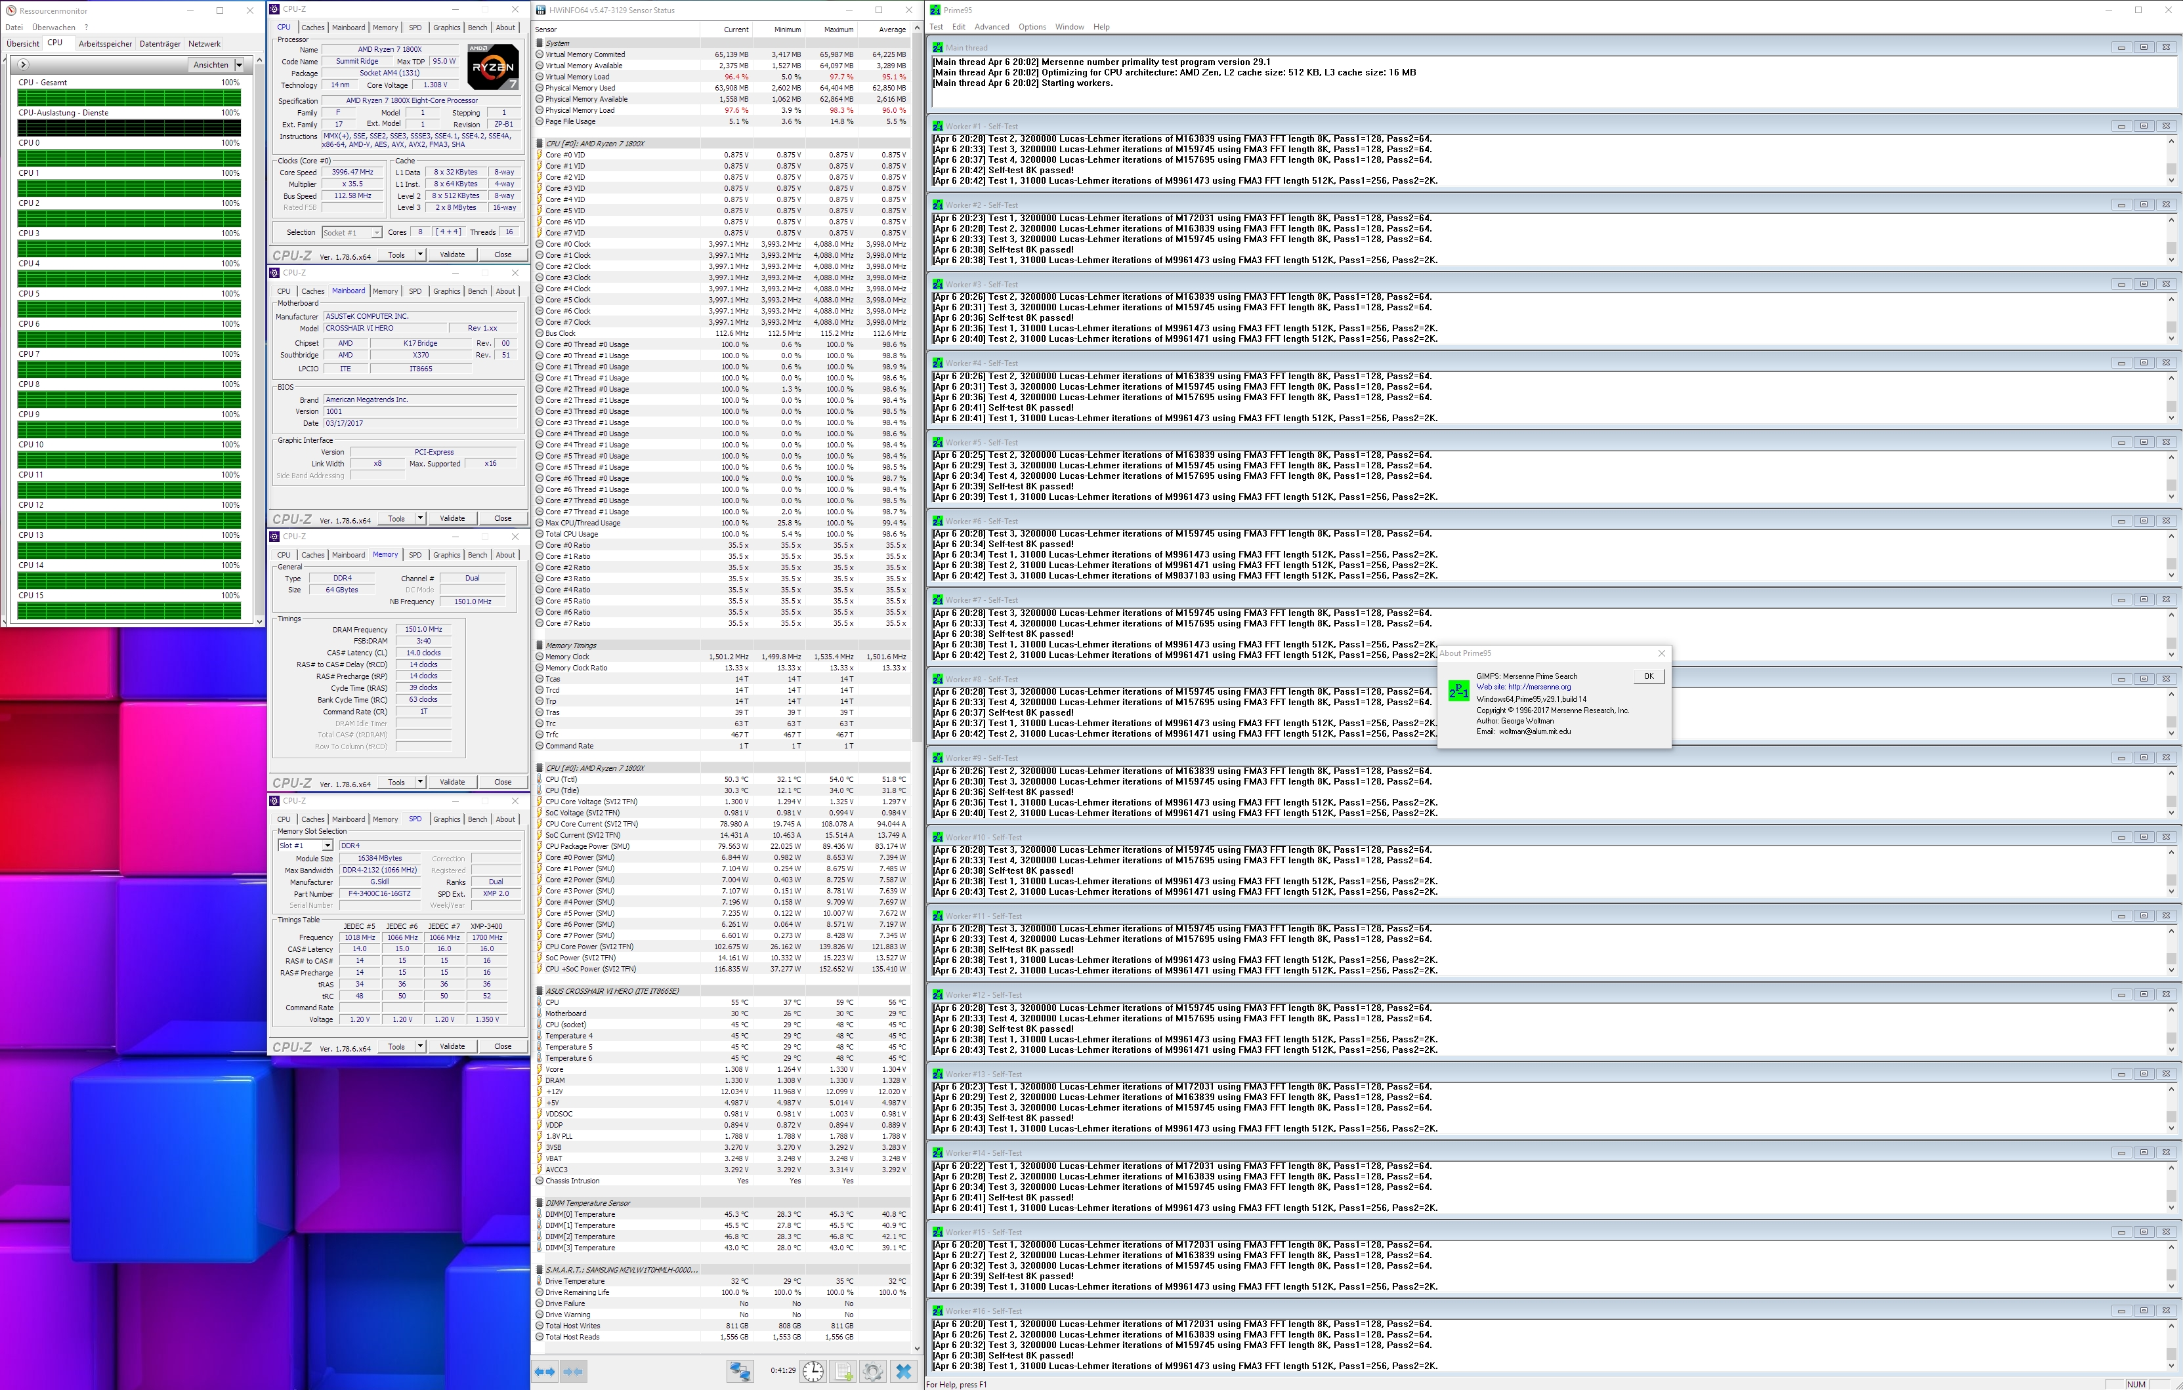Select Bench tab in CPU-Z Memory window
Screen dimensions: 2183x1390
coord(478,554)
